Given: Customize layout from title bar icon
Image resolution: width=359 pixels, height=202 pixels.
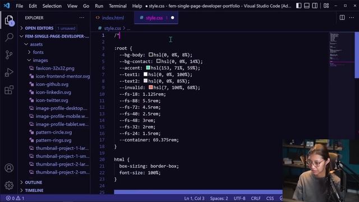Looking at the screenshot, I should 326,6.
